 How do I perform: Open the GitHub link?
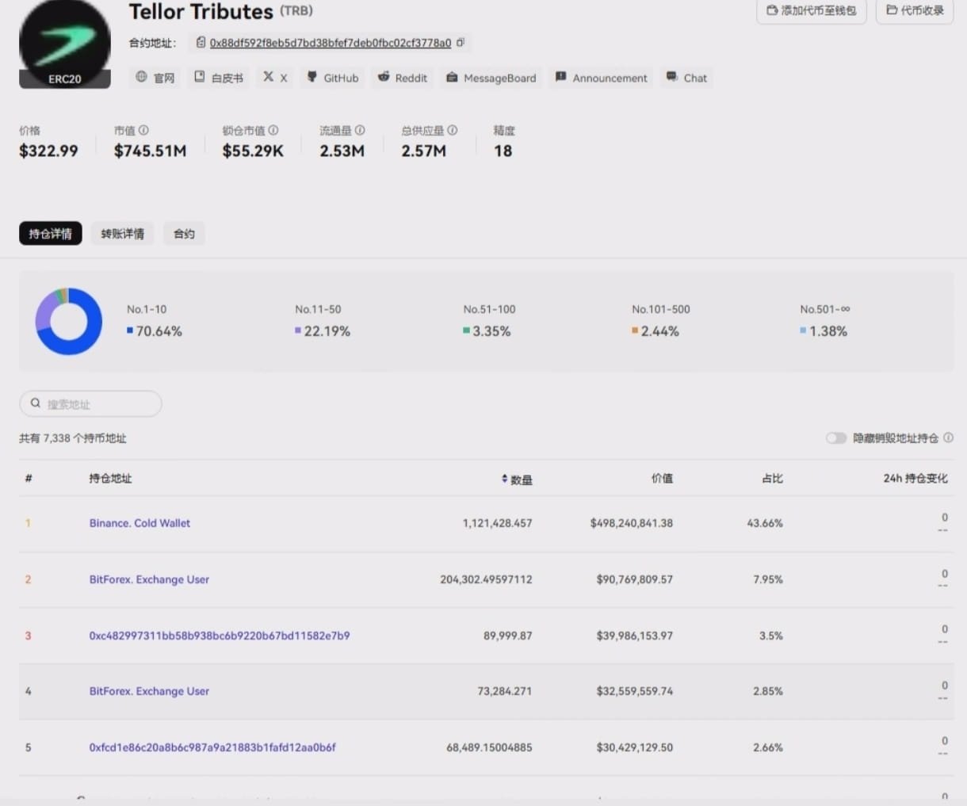click(333, 78)
